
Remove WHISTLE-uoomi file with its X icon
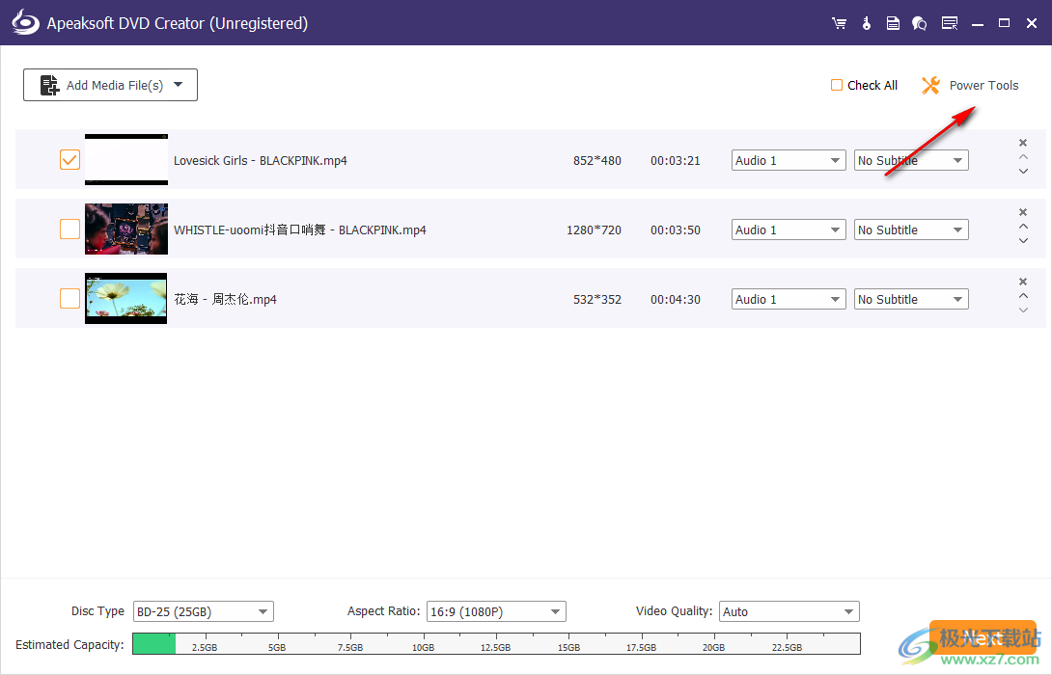tap(1023, 212)
